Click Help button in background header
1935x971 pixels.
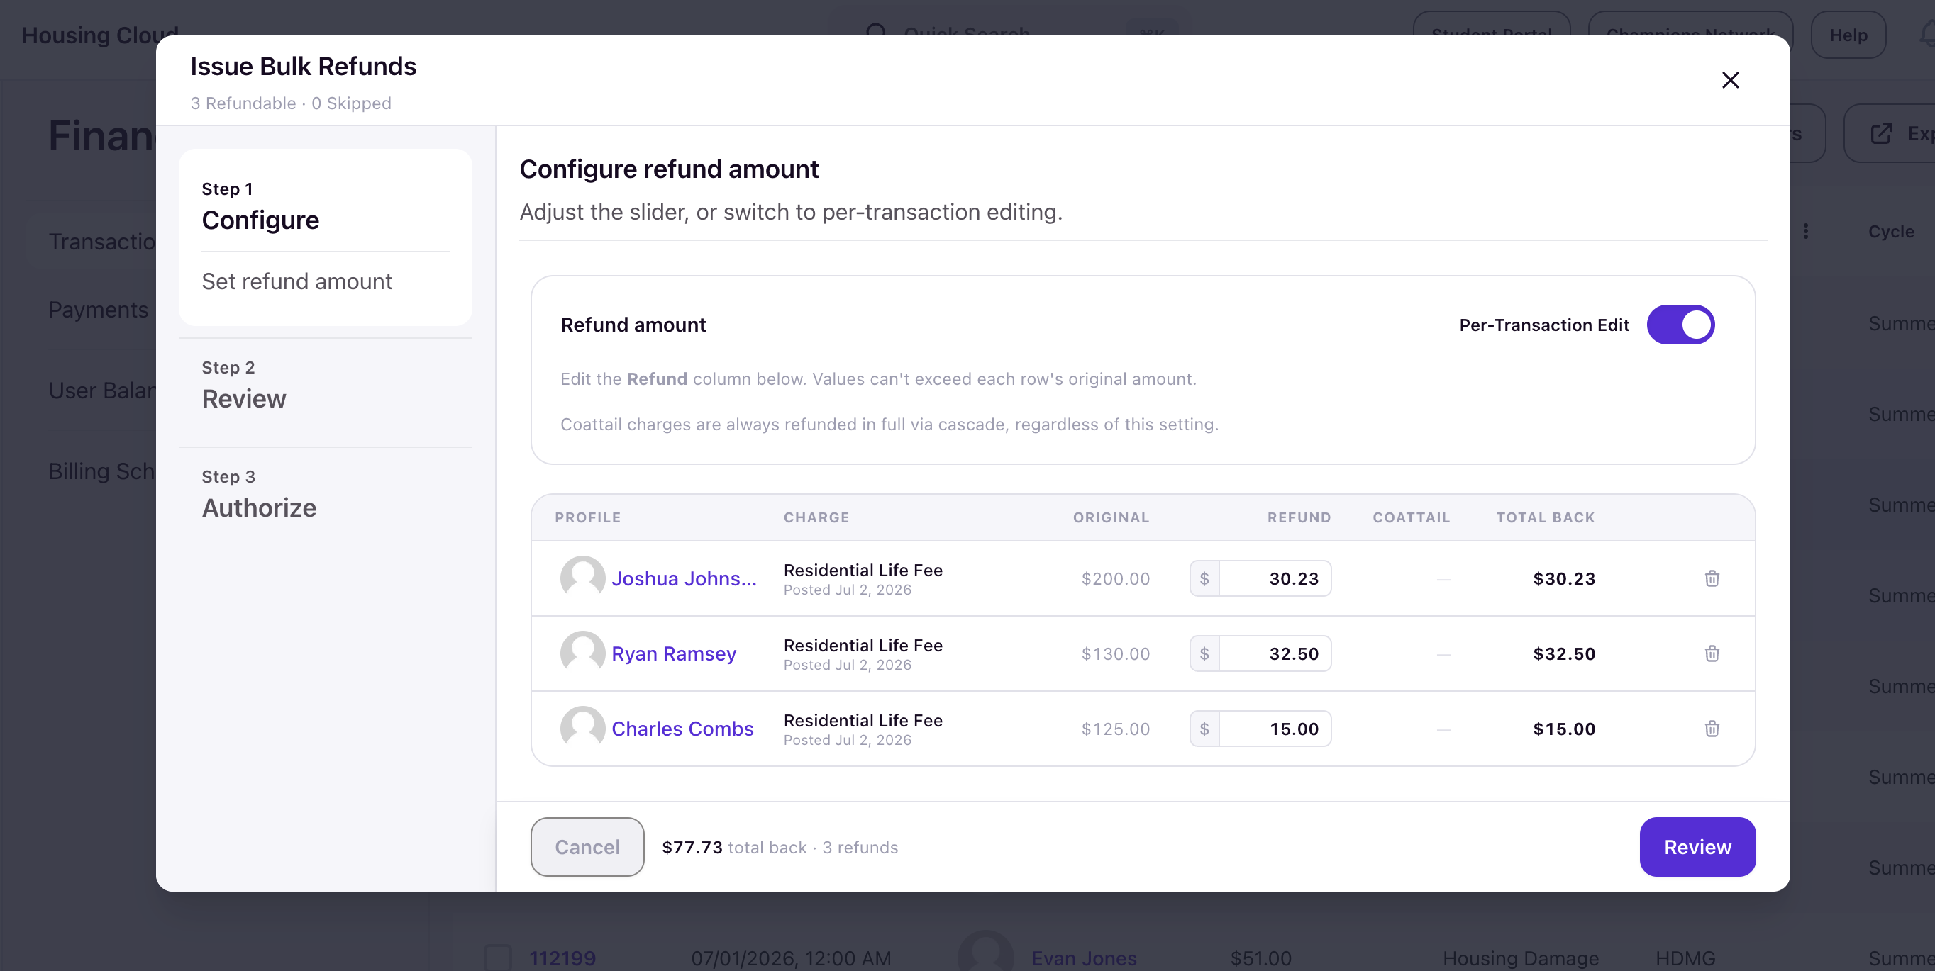tap(1848, 35)
